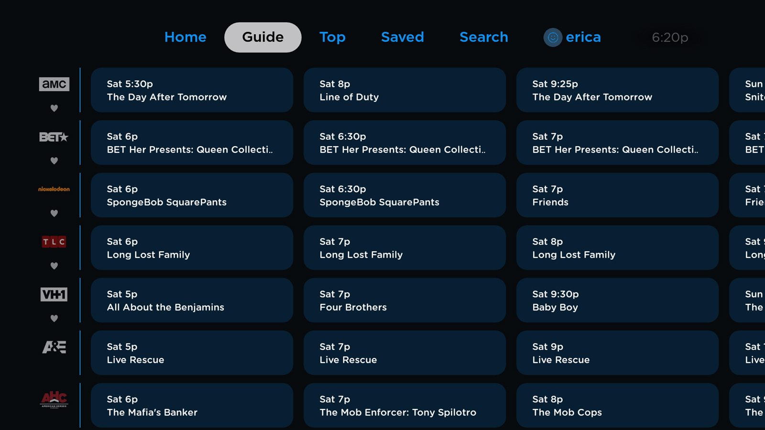Click the Nickelodeon channel icon
765x430 pixels.
(54, 189)
